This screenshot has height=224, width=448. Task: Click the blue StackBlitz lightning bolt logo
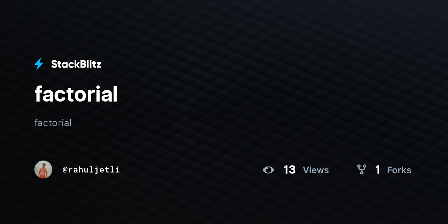coord(39,64)
